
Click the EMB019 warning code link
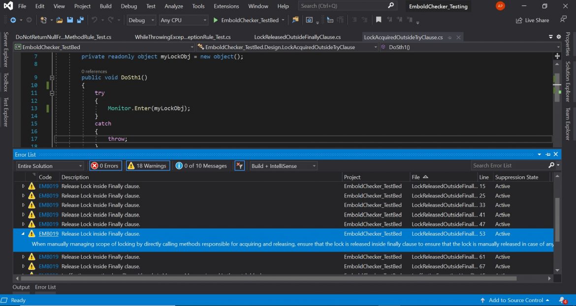click(x=48, y=233)
